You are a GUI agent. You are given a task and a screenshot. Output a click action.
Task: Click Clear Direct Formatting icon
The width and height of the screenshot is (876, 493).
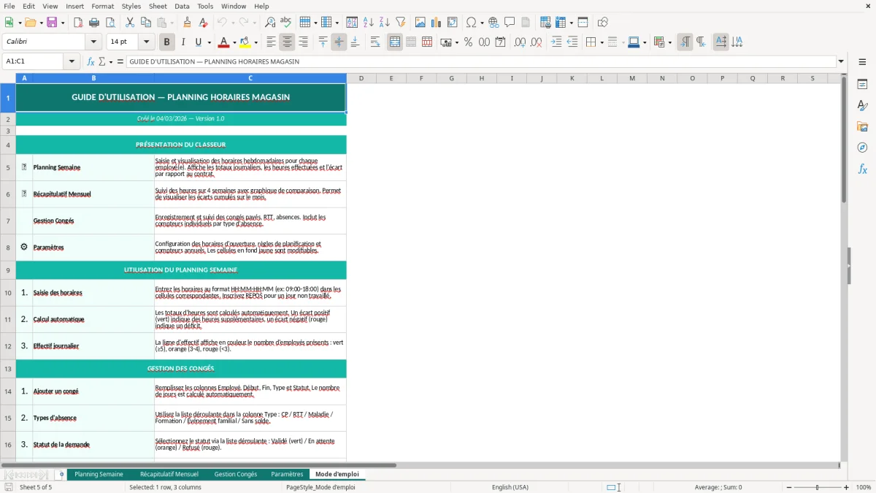click(x=204, y=23)
